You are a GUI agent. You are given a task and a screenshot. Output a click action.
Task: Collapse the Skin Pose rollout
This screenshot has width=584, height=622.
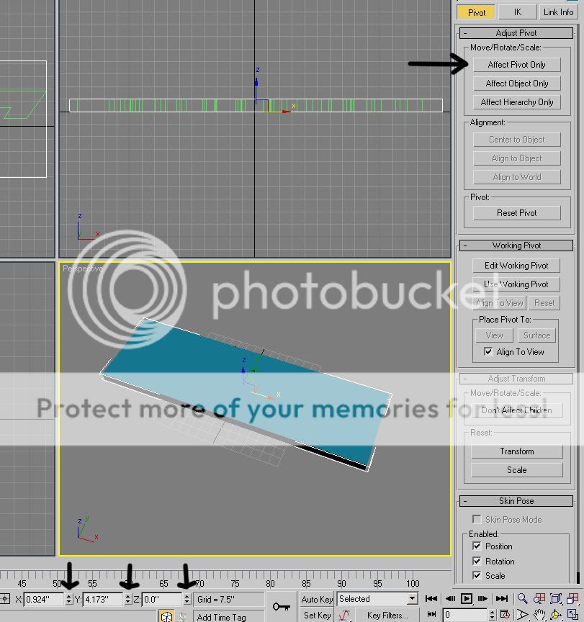(516, 501)
